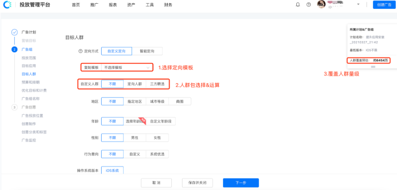The image size is (397, 190).
Task: Collapse the info card handle
Action: (x=373, y=67)
